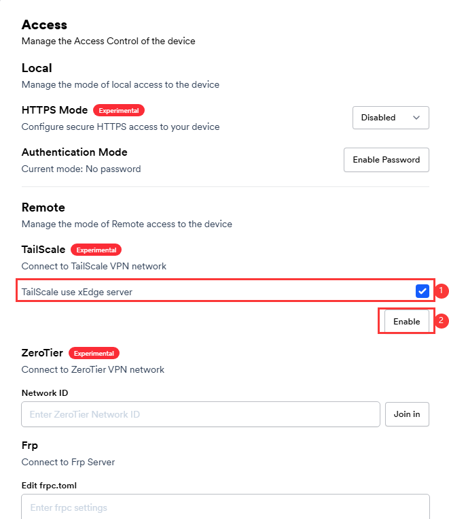Image resolution: width=449 pixels, height=519 pixels.
Task: Click the Enable Password button
Action: pyautogui.click(x=386, y=160)
